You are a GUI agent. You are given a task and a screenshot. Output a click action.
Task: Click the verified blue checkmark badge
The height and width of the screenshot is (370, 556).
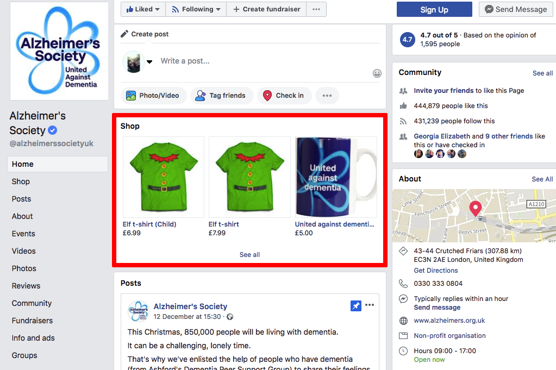coord(53,130)
